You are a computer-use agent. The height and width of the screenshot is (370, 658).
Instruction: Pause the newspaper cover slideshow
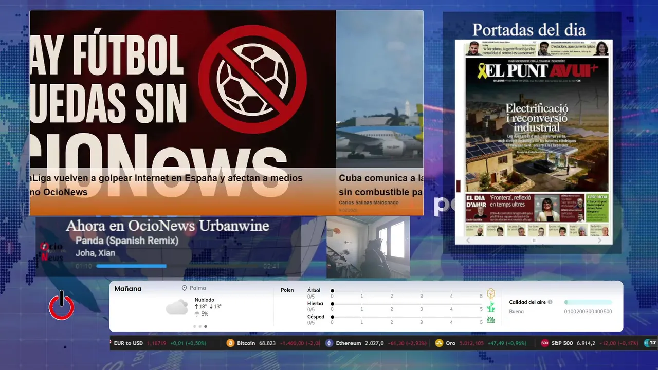[x=534, y=240]
